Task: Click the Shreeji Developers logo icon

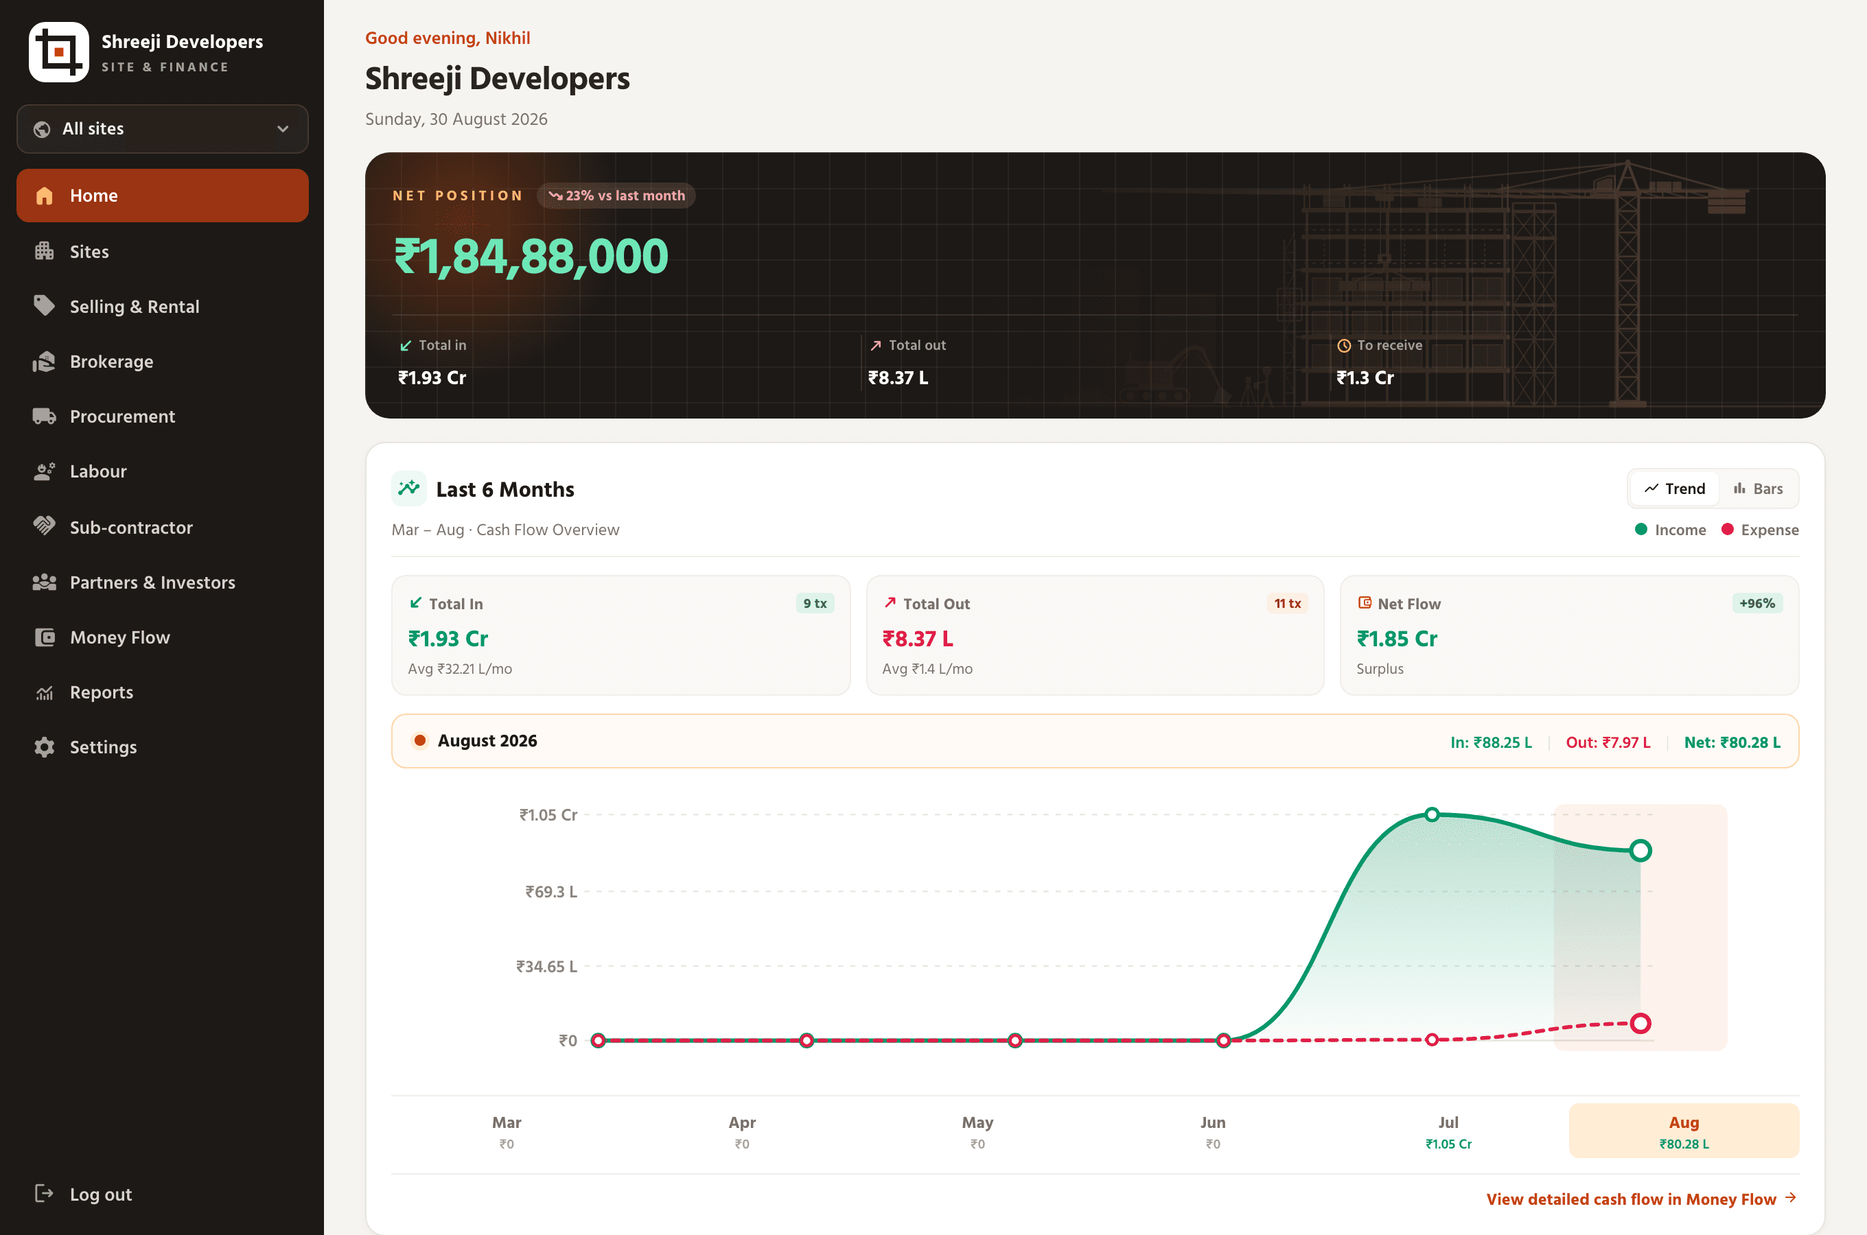Action: (x=59, y=52)
